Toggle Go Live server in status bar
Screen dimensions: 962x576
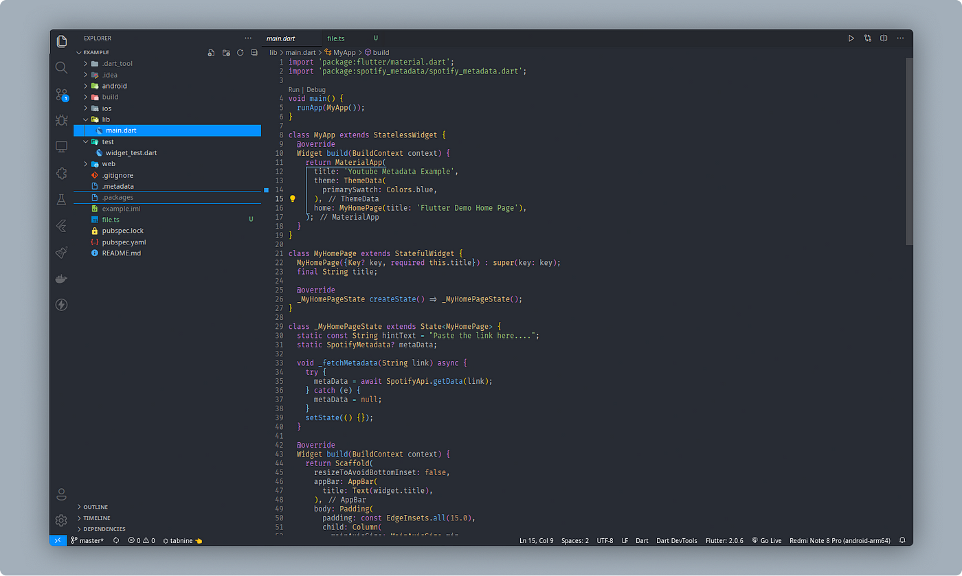click(767, 540)
